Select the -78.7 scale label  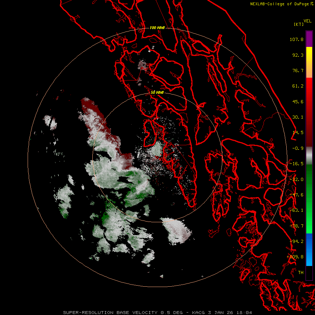click(296, 226)
